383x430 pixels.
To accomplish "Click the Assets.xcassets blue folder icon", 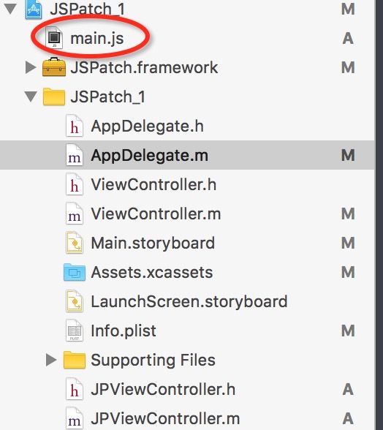I will click(75, 272).
